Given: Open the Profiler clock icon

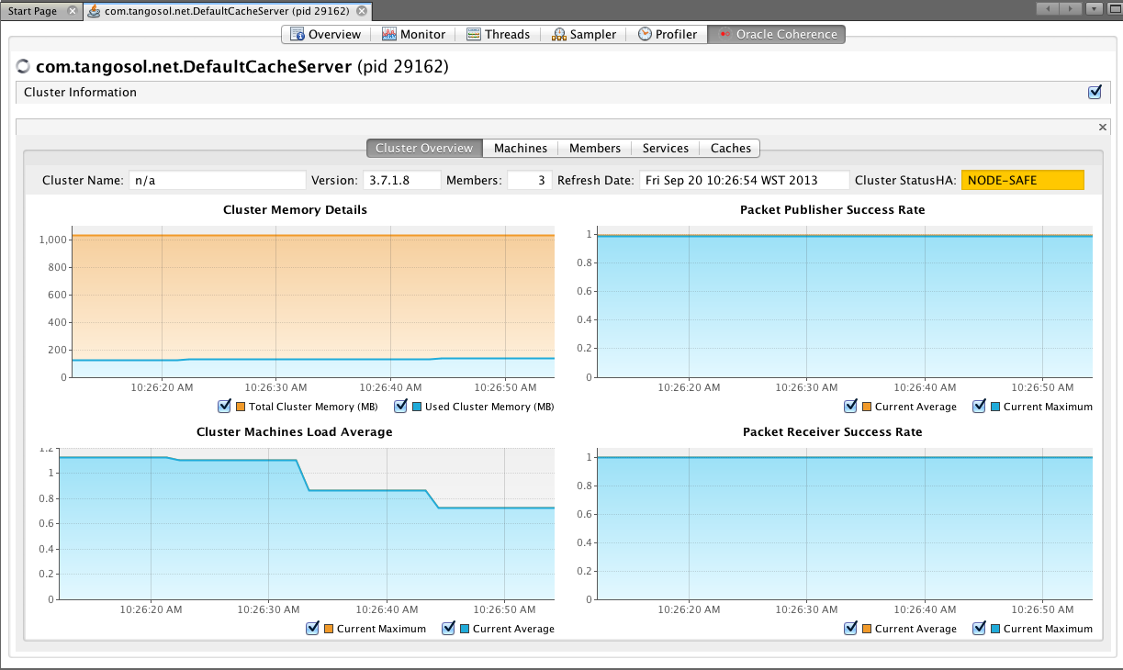Looking at the screenshot, I should (x=645, y=34).
